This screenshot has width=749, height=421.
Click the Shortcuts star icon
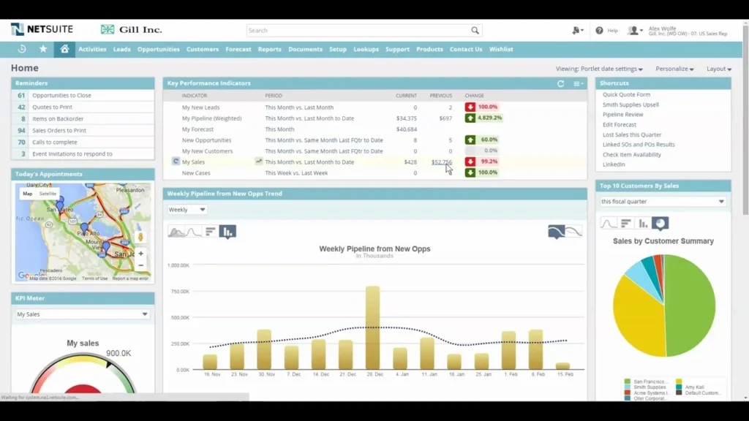click(43, 49)
